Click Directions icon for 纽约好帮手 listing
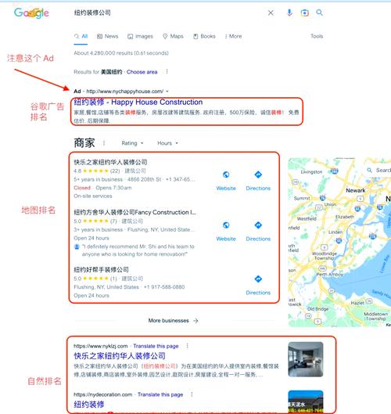The width and height of the screenshot is (391, 414). (x=258, y=279)
